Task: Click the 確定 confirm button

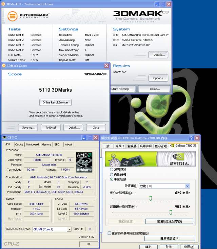Action: [x=148, y=247]
